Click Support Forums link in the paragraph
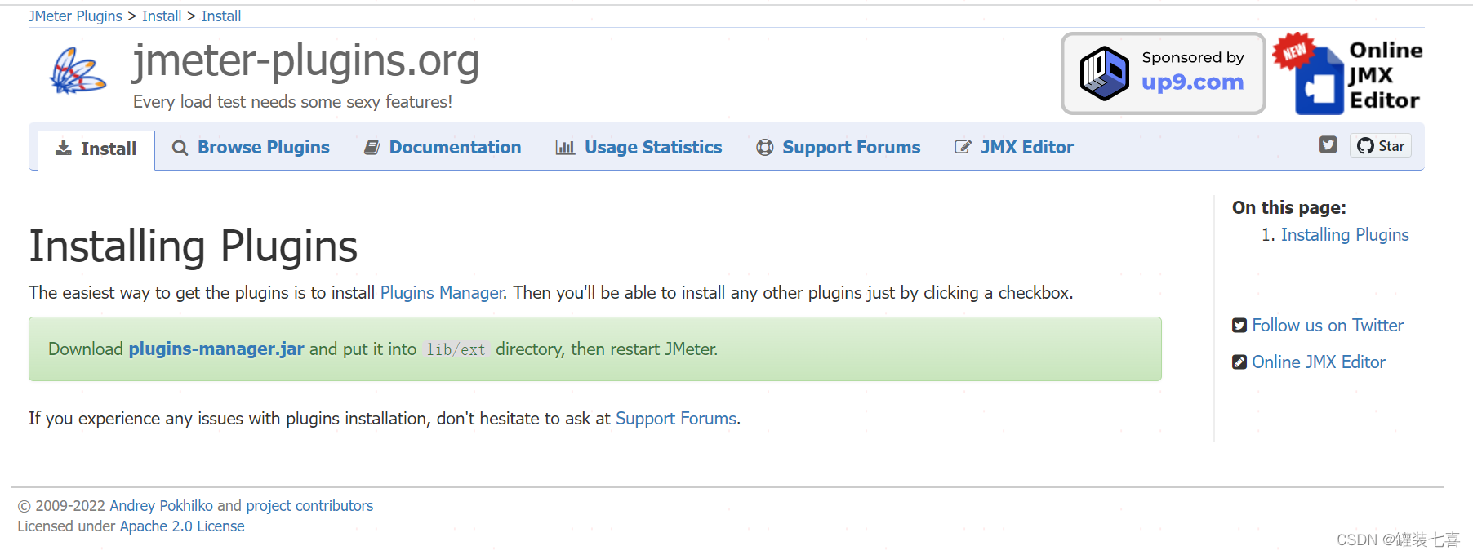Image resolution: width=1473 pixels, height=555 pixels. (676, 419)
